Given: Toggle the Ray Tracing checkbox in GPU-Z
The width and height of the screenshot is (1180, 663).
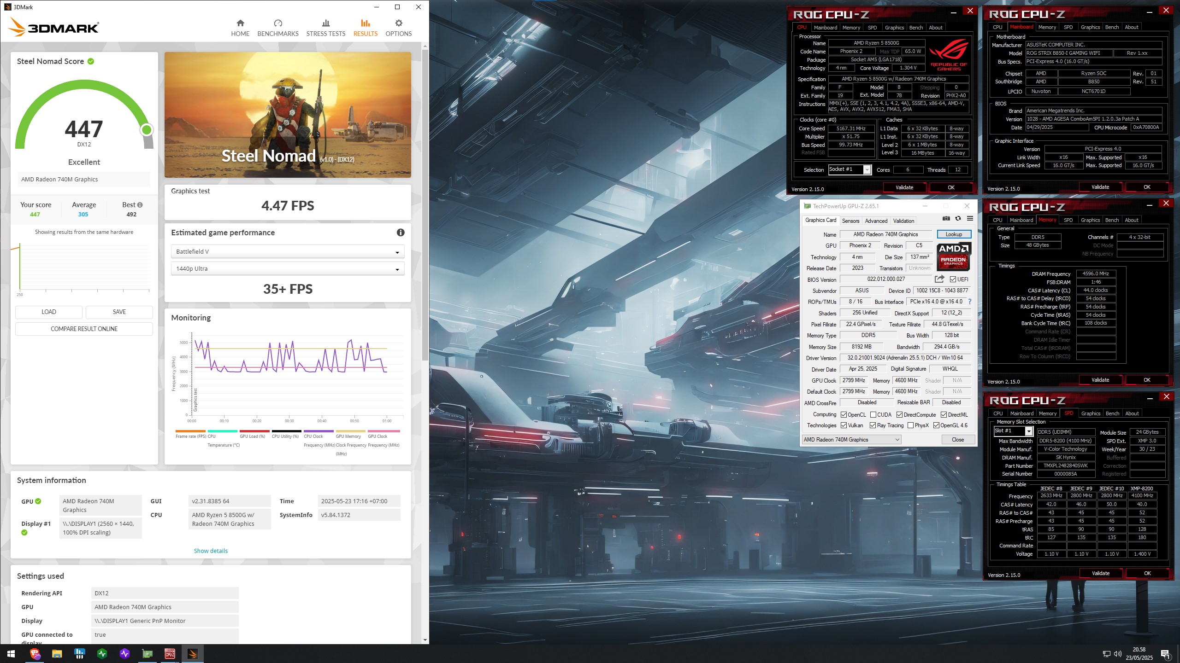Looking at the screenshot, I should [x=873, y=425].
